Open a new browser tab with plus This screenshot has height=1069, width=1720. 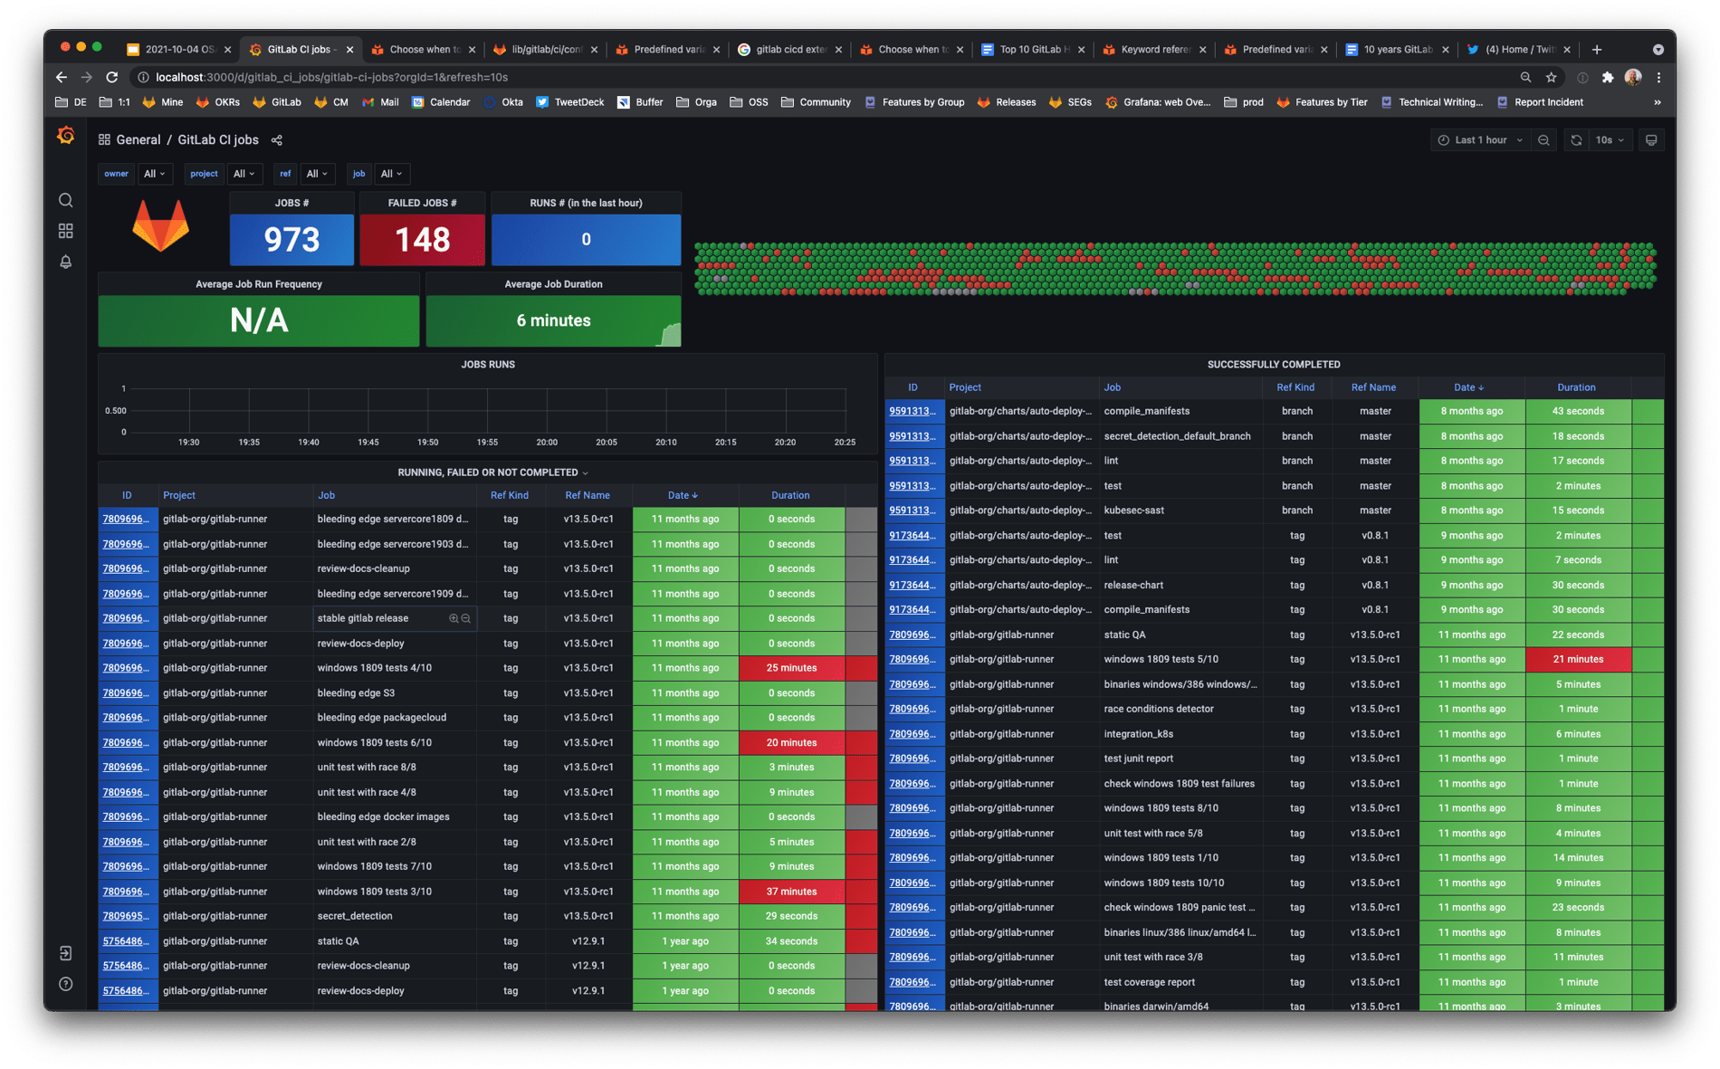pos(1597,50)
